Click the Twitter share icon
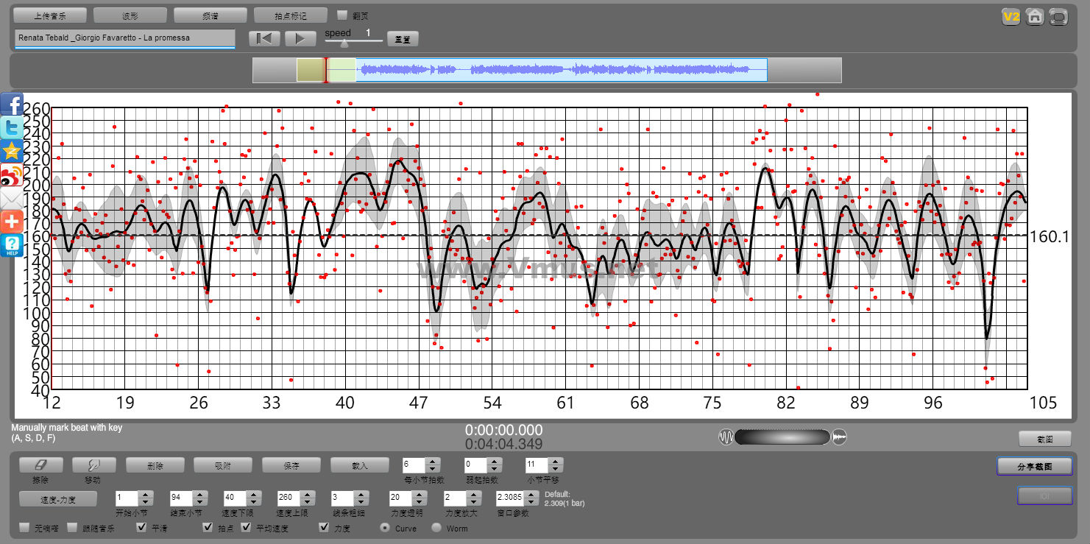The image size is (1090, 544). pyautogui.click(x=12, y=128)
